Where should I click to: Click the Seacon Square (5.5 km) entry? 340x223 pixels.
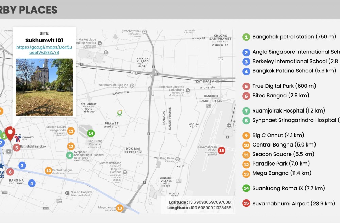(x=283, y=154)
